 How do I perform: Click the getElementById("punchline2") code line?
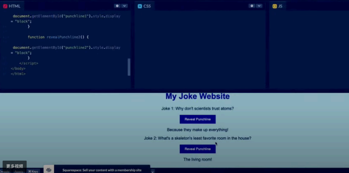click(67, 47)
